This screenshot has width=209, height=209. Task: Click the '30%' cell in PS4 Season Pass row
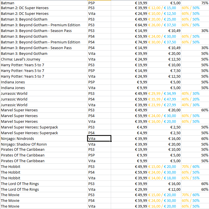coord(195,48)
